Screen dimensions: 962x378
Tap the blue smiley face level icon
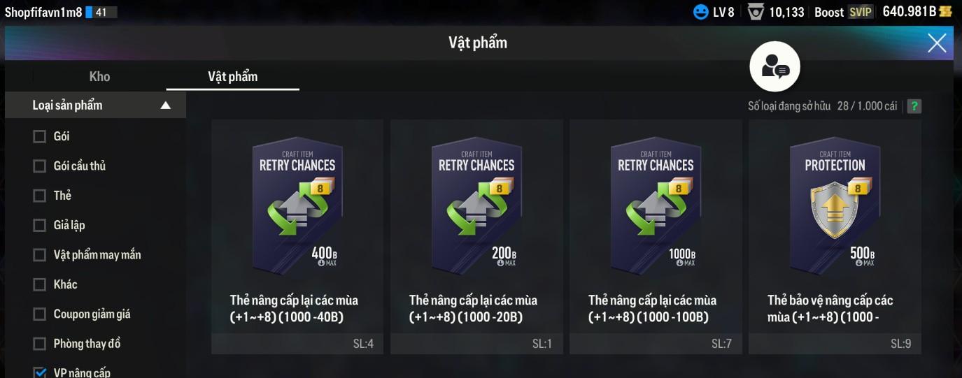pyautogui.click(x=700, y=12)
